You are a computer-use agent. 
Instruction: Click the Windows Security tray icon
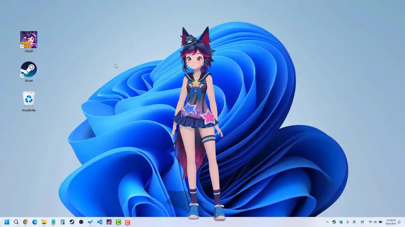(x=341, y=222)
